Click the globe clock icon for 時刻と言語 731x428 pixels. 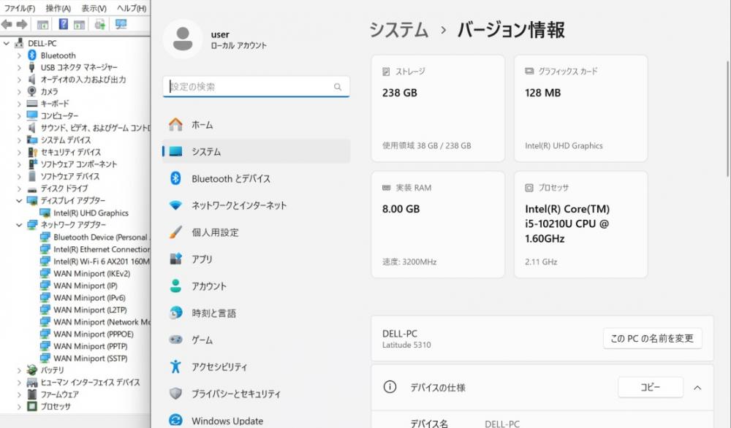[175, 313]
